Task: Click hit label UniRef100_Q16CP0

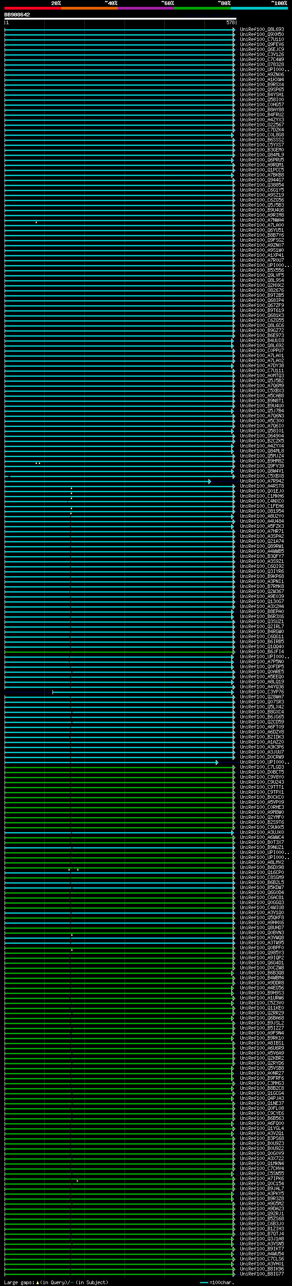Action: click(262, 872)
